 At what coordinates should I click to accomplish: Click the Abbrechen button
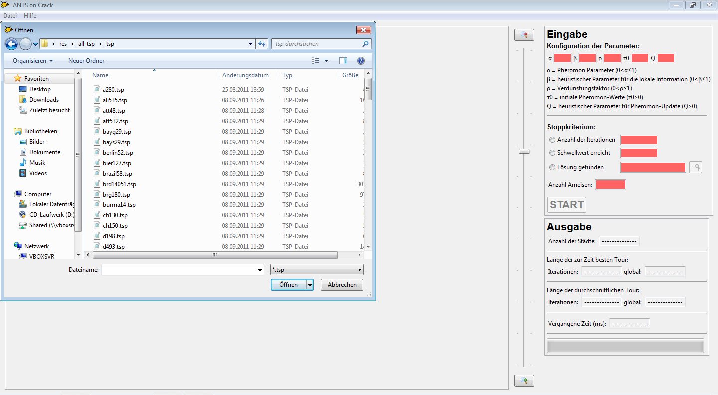[342, 285]
